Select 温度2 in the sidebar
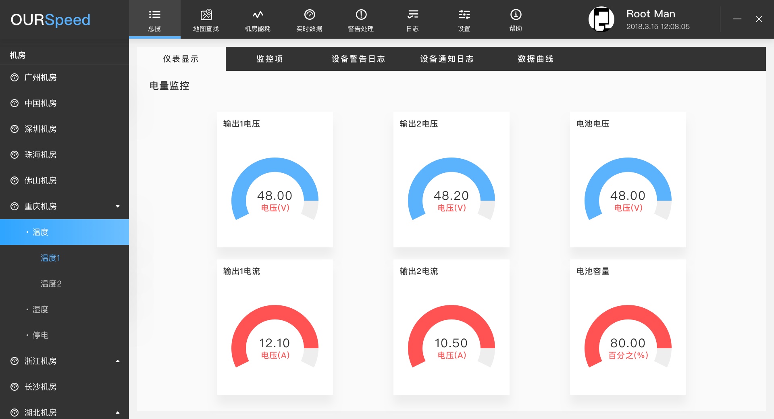 pos(51,284)
